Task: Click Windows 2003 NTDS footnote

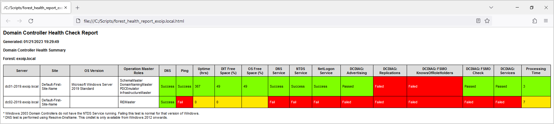Action: [x=101, y=113]
